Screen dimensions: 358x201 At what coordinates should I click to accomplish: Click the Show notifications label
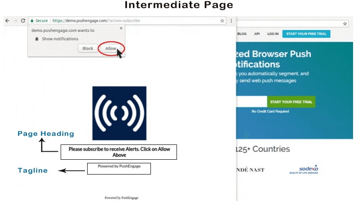pos(60,39)
